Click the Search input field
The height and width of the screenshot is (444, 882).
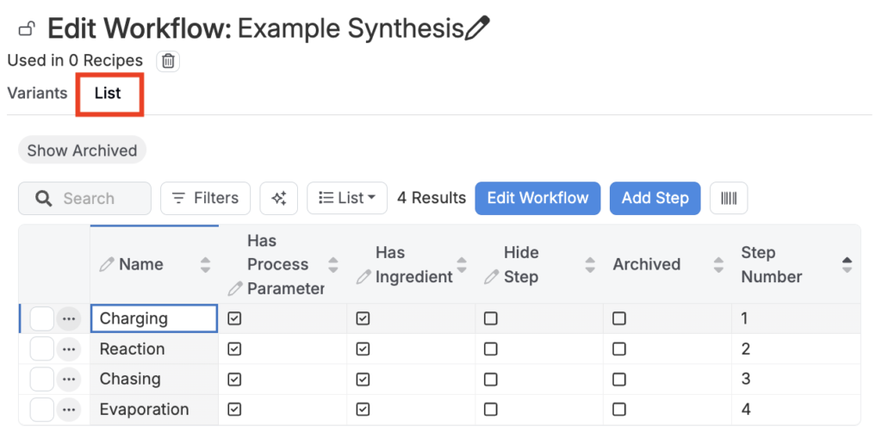click(x=95, y=199)
